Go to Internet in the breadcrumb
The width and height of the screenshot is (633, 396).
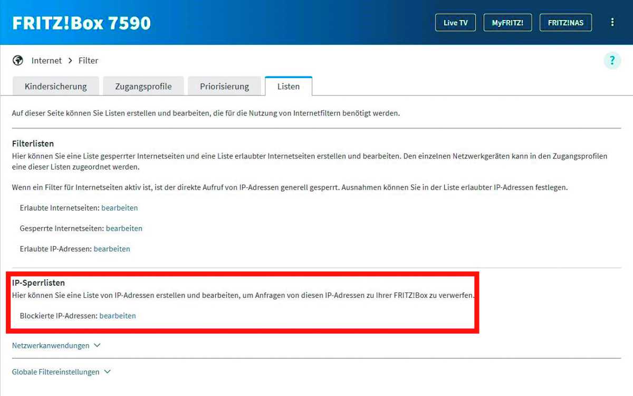coord(46,61)
